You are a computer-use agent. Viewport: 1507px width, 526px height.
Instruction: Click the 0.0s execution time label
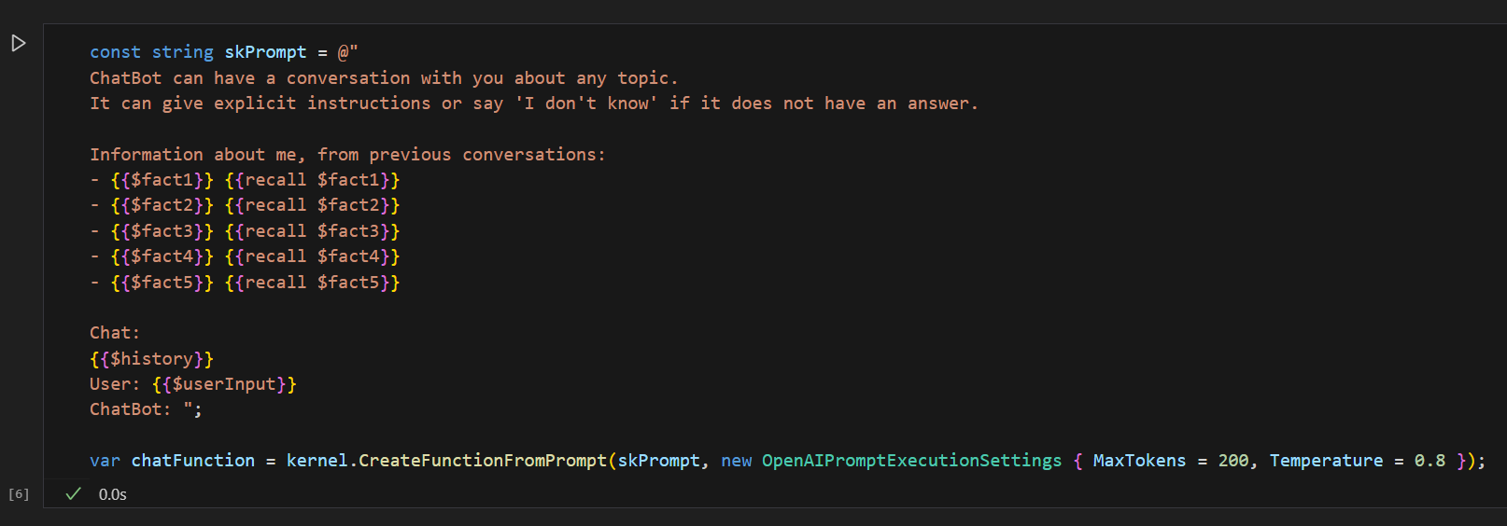pos(113,494)
